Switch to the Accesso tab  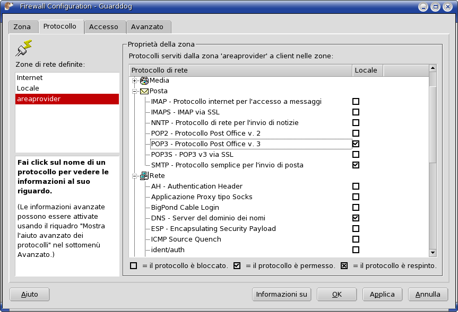[x=103, y=27]
